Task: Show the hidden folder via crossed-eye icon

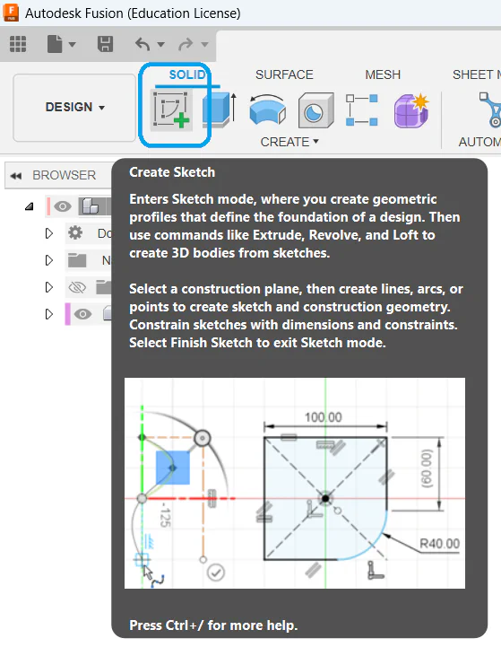Action: pos(77,287)
